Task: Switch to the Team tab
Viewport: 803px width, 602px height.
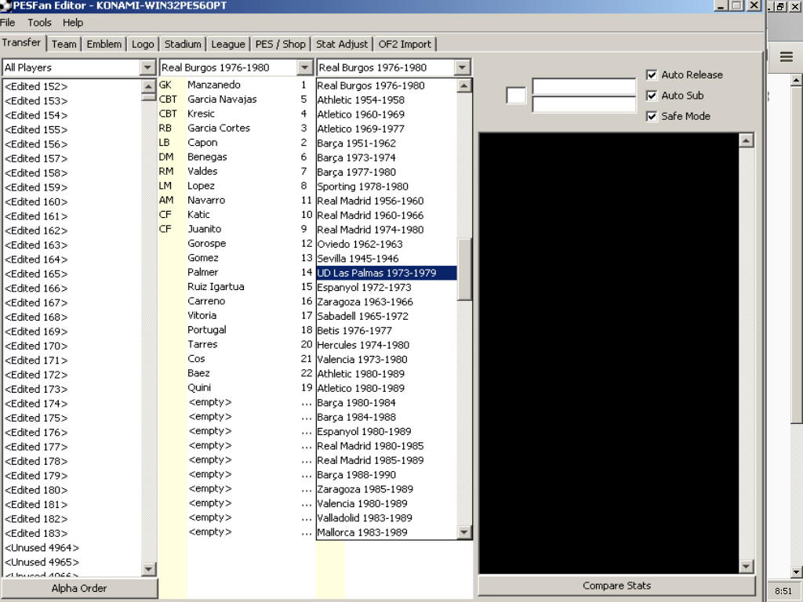Action: [x=64, y=44]
